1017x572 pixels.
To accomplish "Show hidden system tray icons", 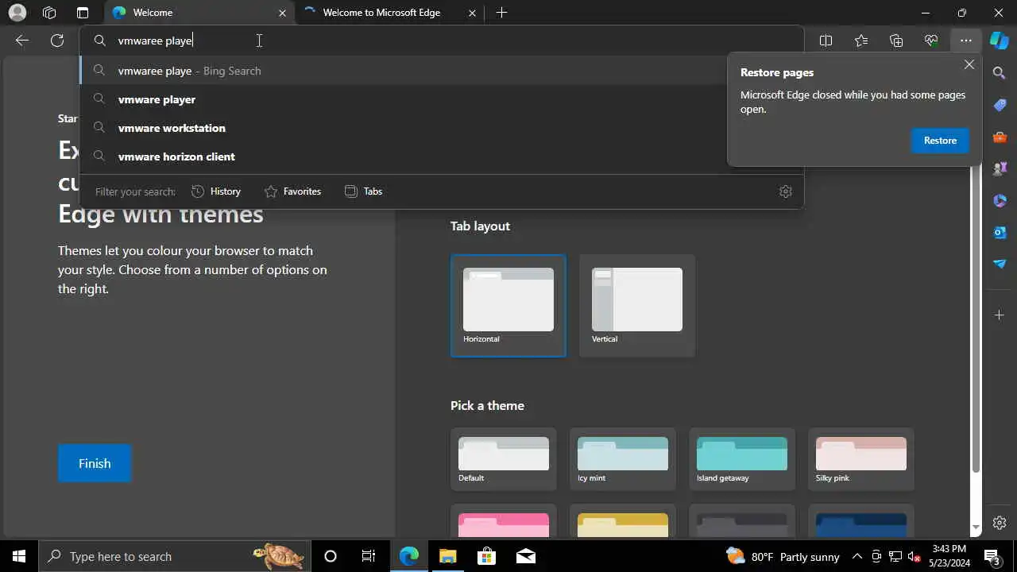I will pyautogui.click(x=857, y=556).
